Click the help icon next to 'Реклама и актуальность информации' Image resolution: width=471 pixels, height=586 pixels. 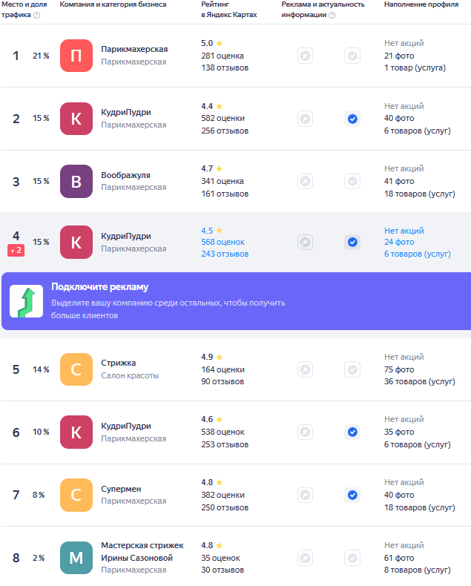point(332,16)
